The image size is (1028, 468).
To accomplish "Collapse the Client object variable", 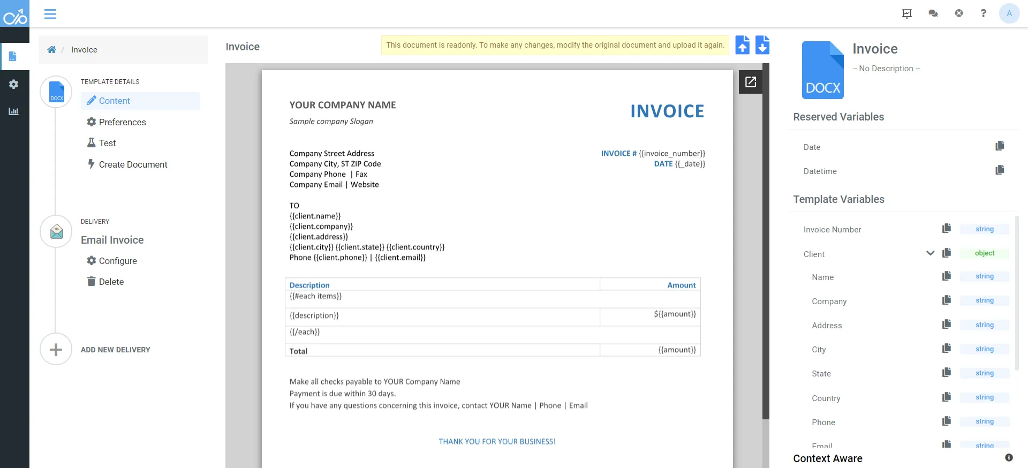I will pyautogui.click(x=931, y=253).
